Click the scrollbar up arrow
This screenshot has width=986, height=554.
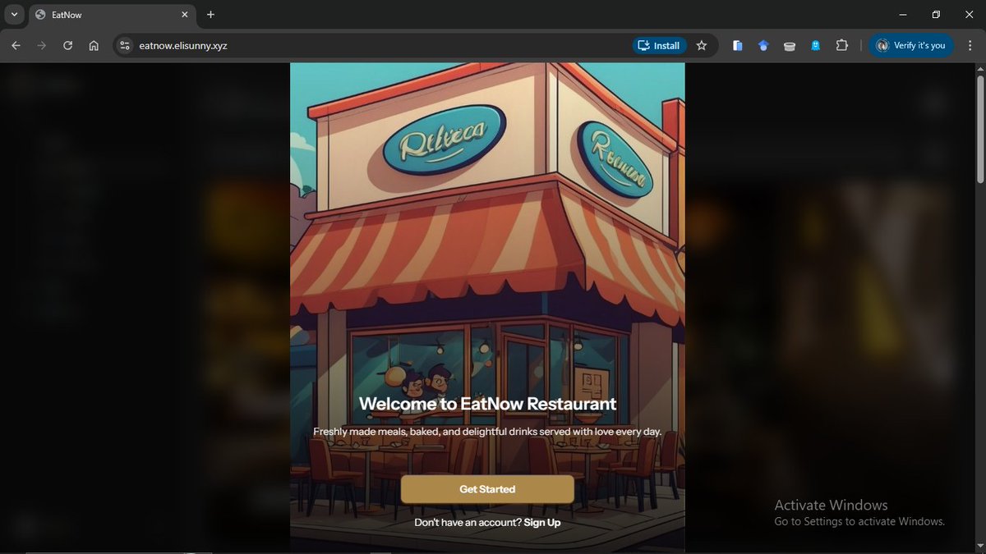pos(979,68)
